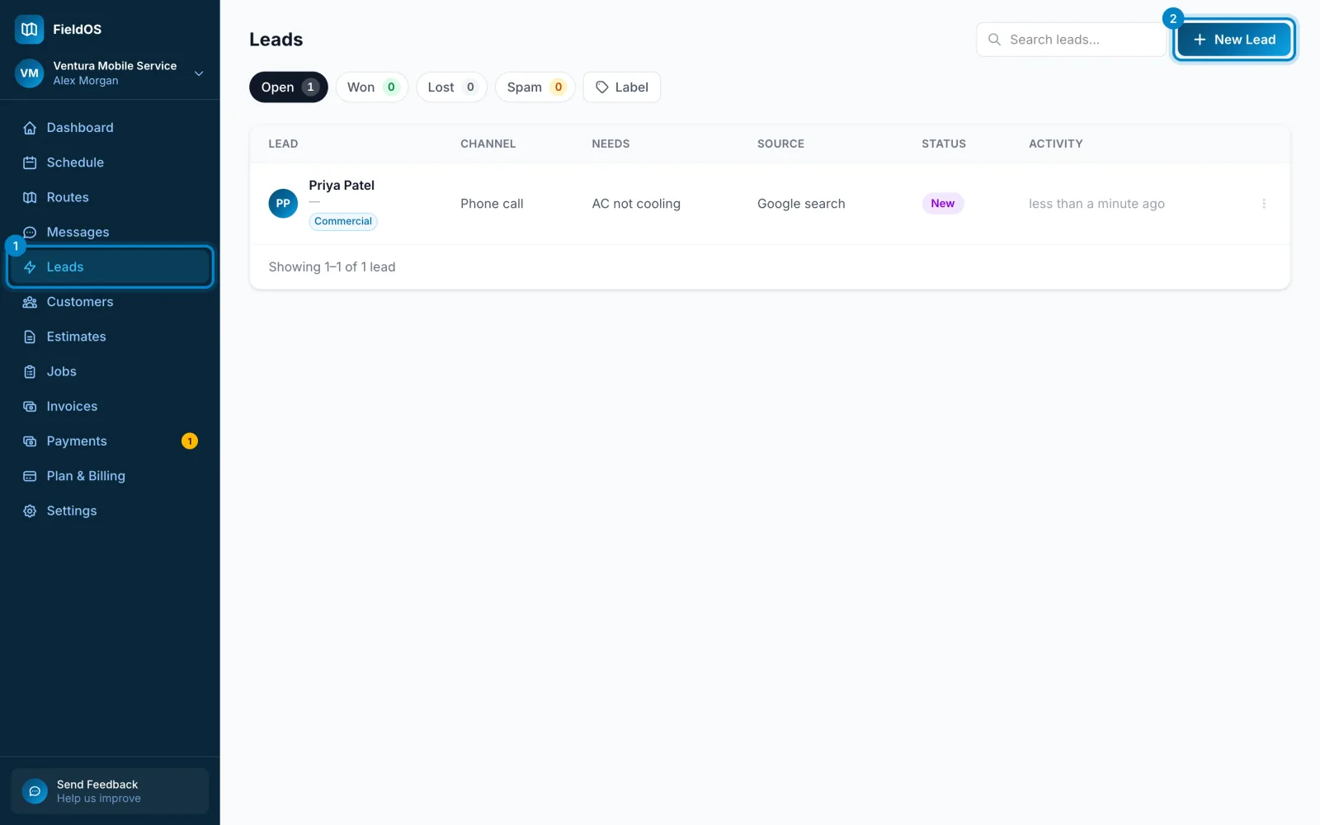The image size is (1320, 825).
Task: Open Messages in the sidebar
Action: click(110, 232)
